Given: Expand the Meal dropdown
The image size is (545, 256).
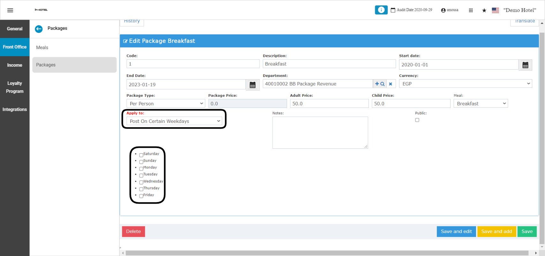Looking at the screenshot, I should (x=481, y=103).
